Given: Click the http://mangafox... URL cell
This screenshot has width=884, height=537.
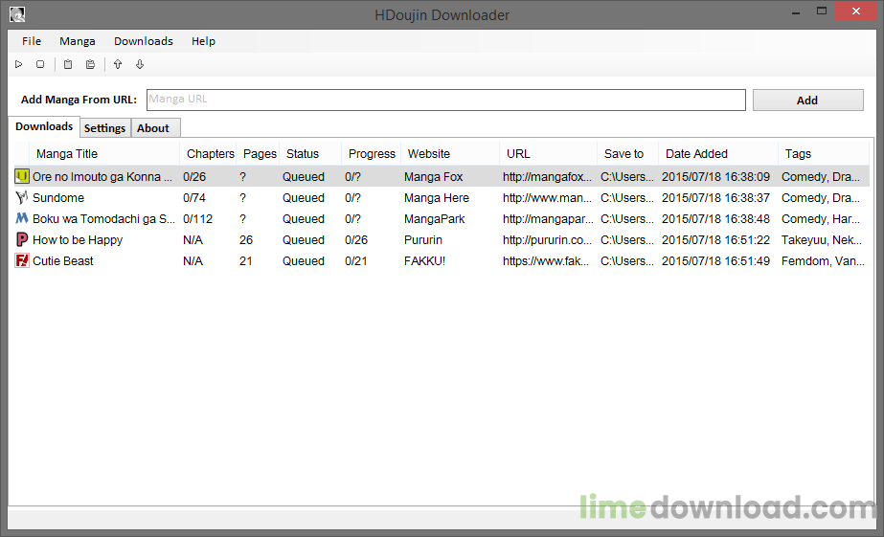Looking at the screenshot, I should click(x=548, y=177).
